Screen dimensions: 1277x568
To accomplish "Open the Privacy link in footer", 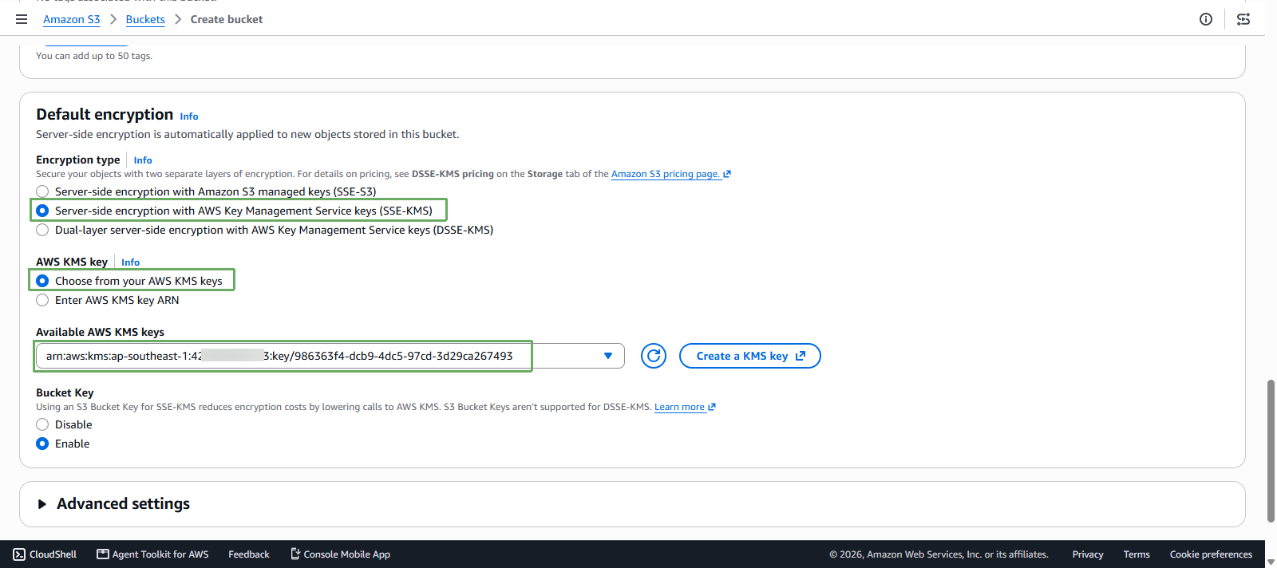I will (1088, 554).
